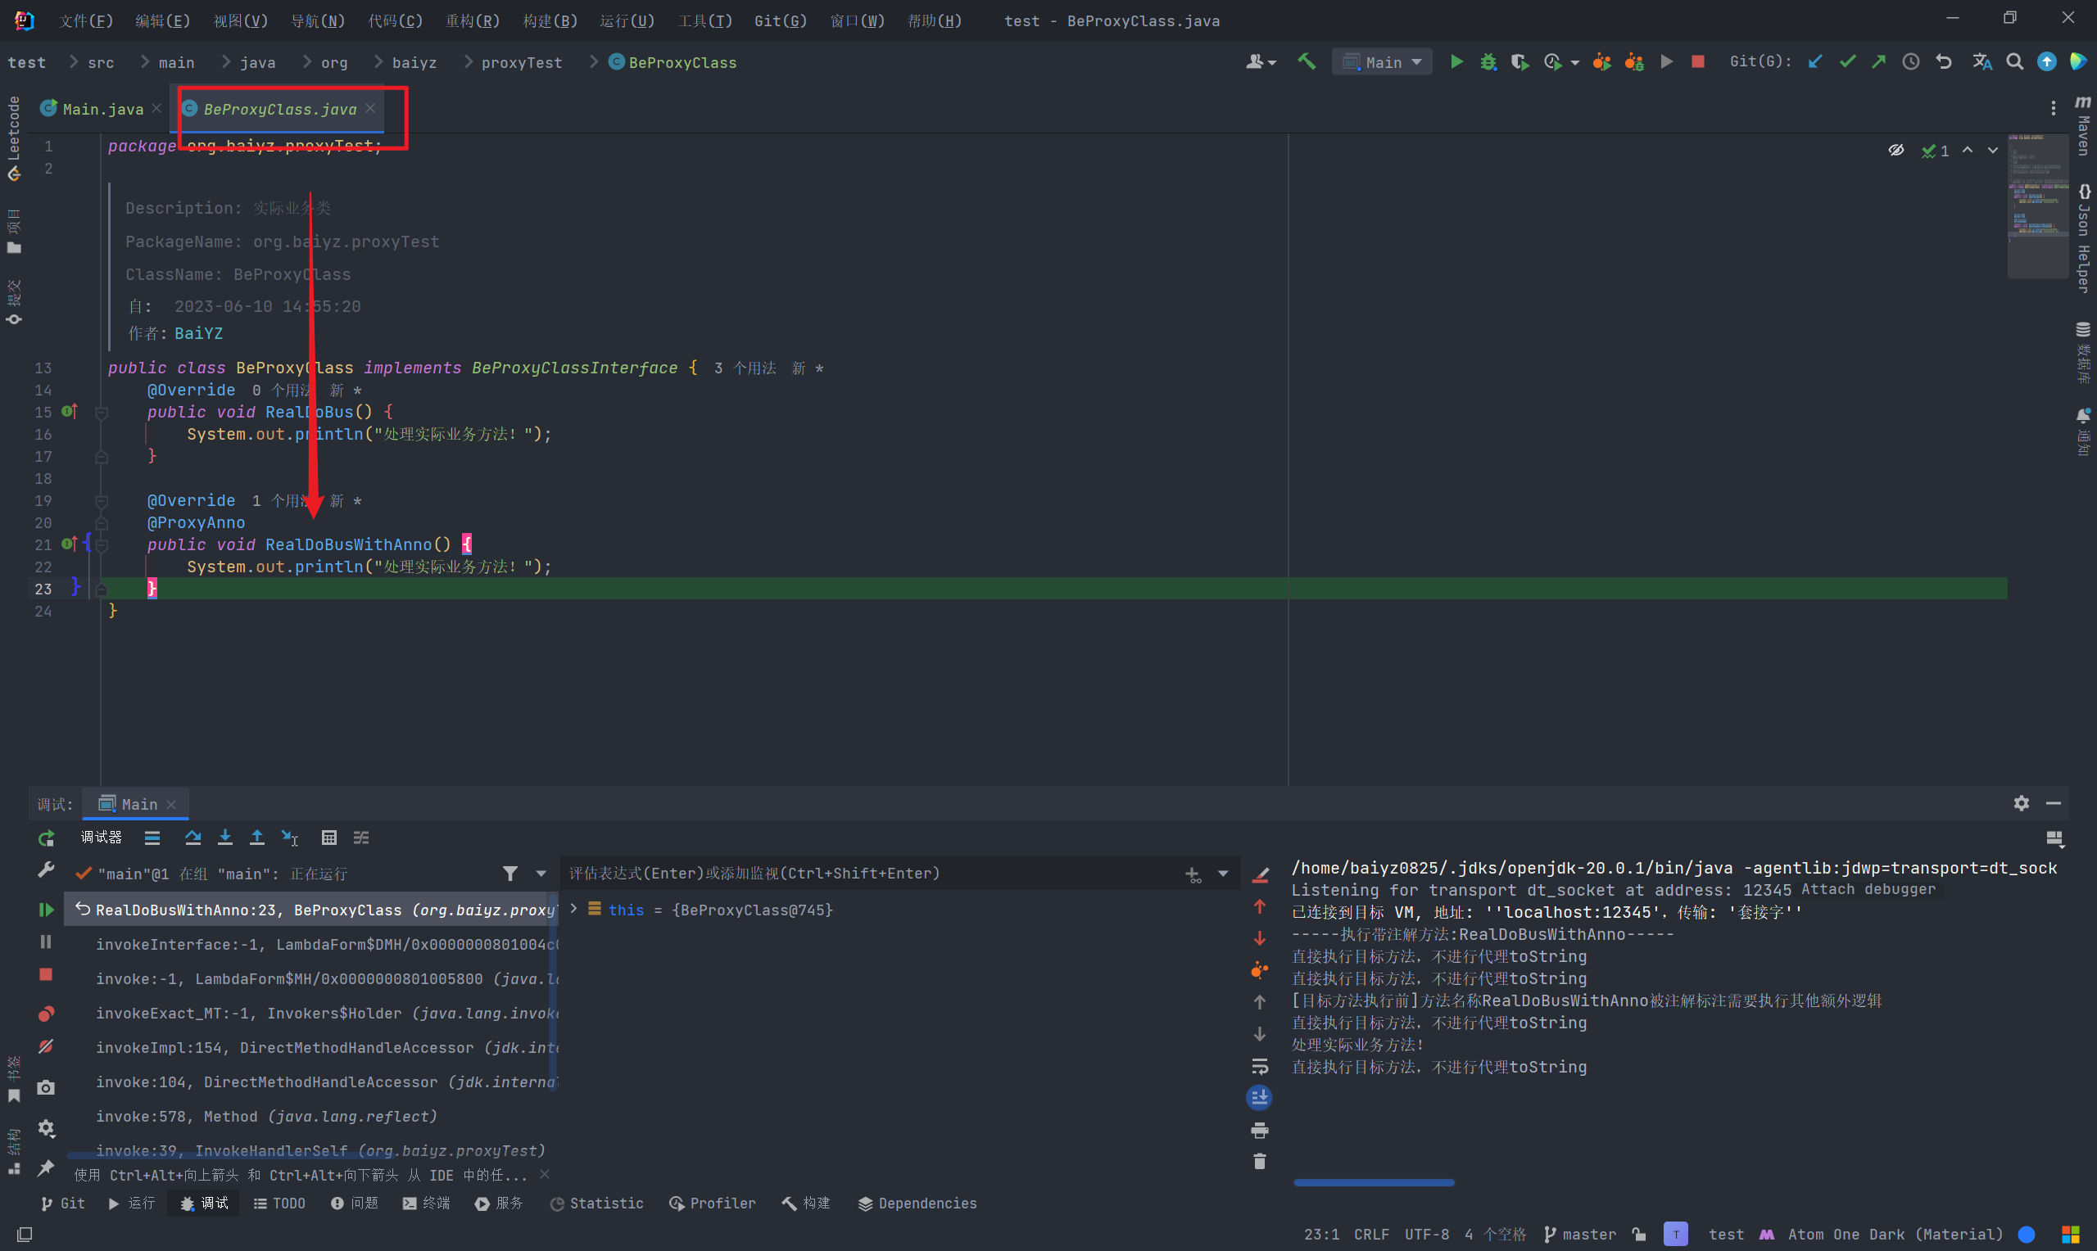The image size is (2097, 1251).
Task: Click the CRLF line separator status item
Action: pyautogui.click(x=1371, y=1234)
